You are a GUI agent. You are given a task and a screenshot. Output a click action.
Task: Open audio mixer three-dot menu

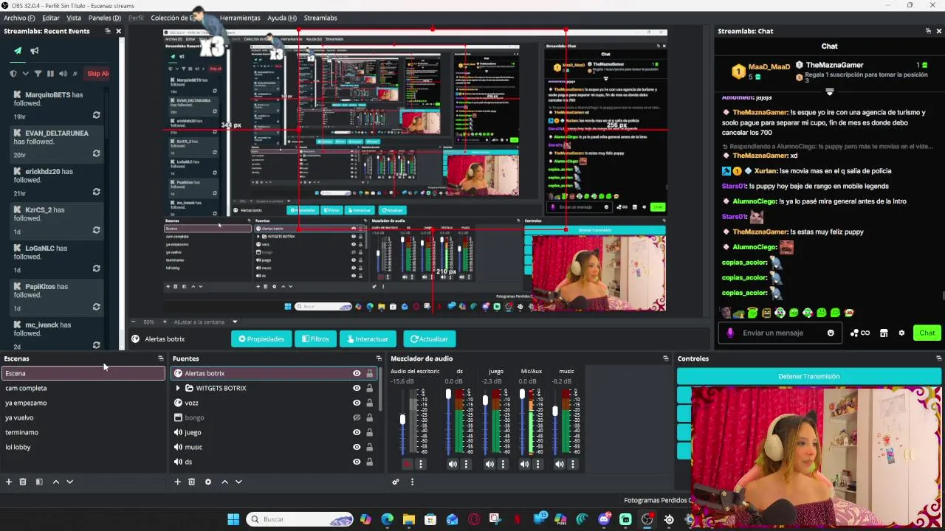412,482
